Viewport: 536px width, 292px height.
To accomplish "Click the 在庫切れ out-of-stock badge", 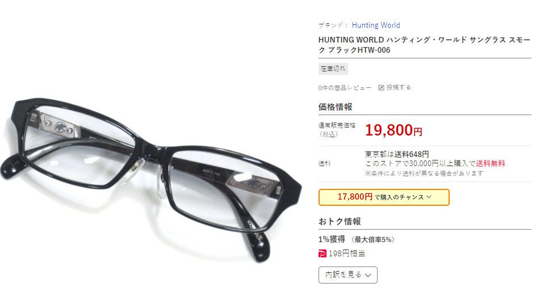I will [333, 69].
